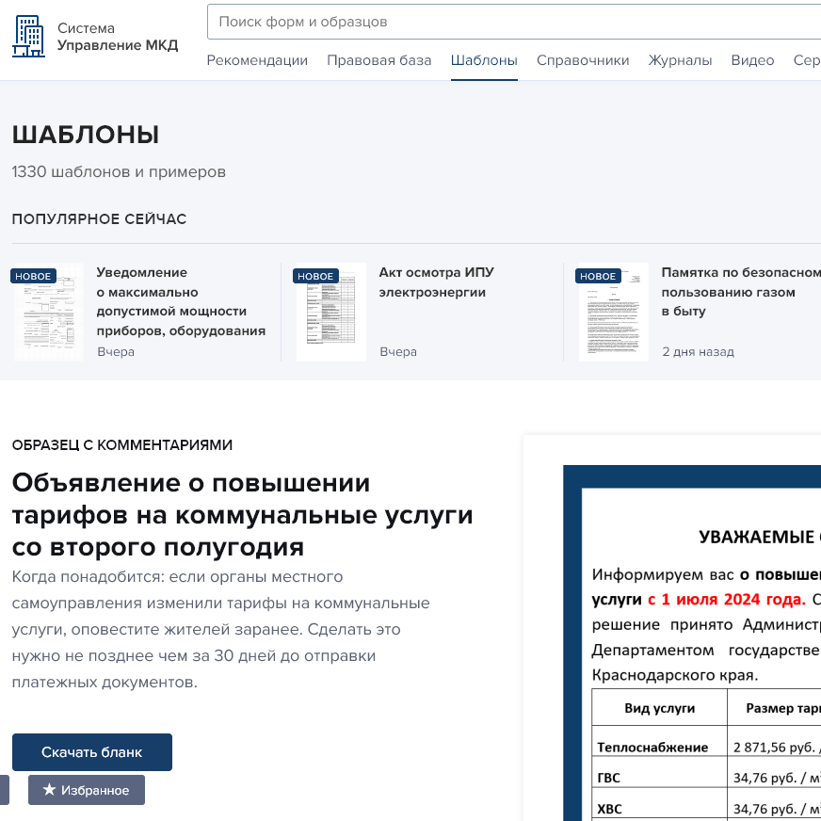This screenshot has height=821, width=821.
Task: Click the '2 дня назад' date text
Action: click(x=698, y=351)
